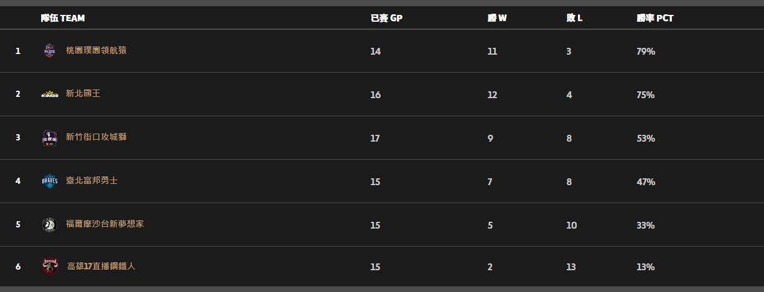Click the 勝 W column header
Viewport: 764px width, 292px height.
click(x=497, y=18)
